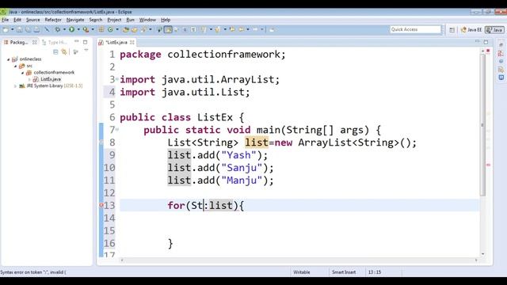
Task: Toggle Link with Editor in Package Explorer
Action: point(64,51)
